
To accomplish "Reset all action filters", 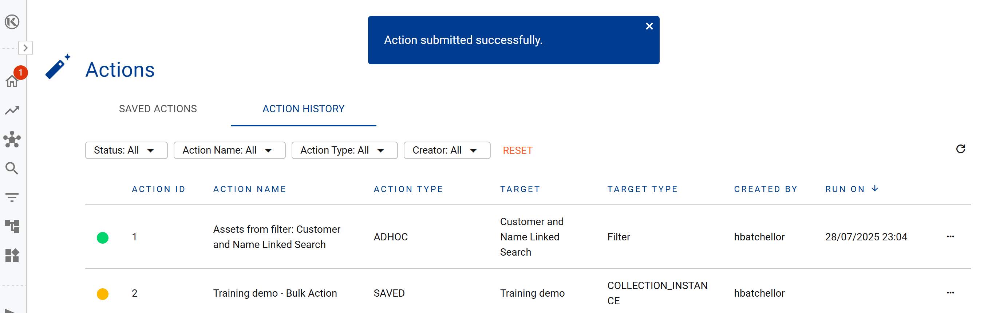I will [517, 151].
